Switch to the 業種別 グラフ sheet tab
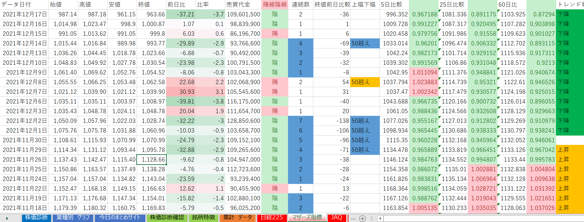The image size is (584, 222). click(73, 218)
